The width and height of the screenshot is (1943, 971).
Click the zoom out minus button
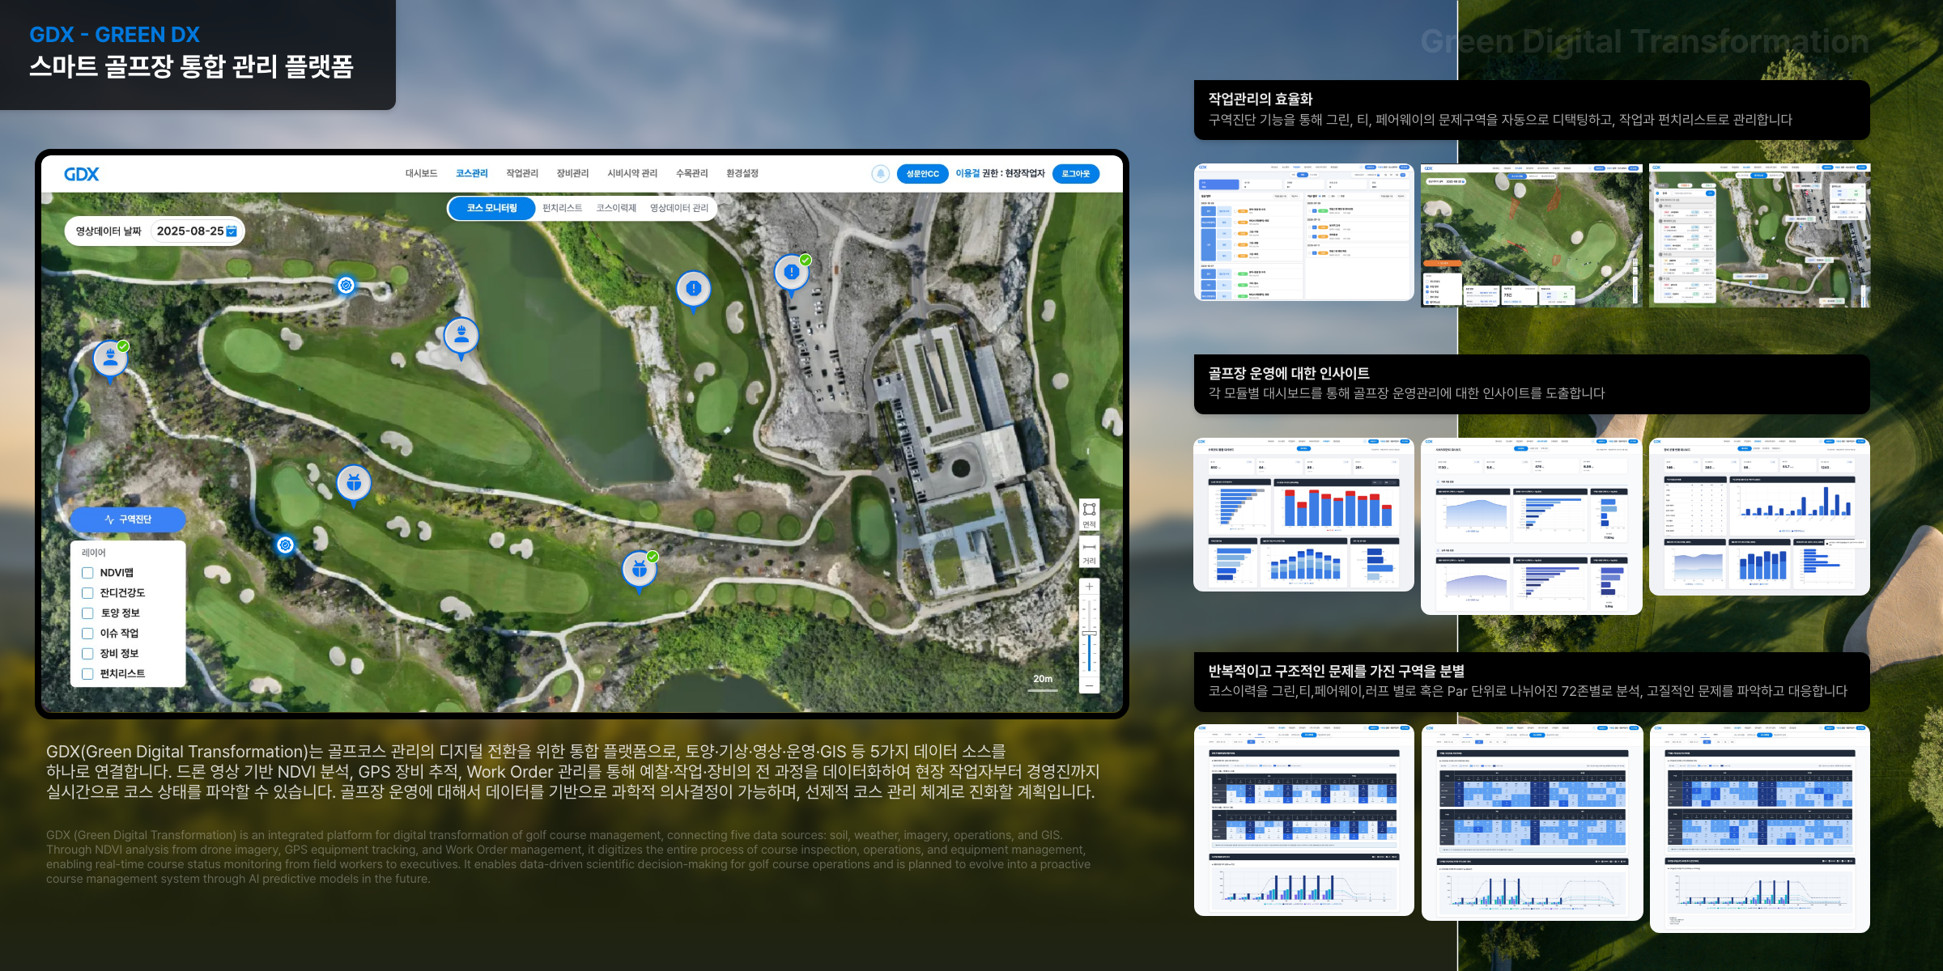click(1089, 685)
